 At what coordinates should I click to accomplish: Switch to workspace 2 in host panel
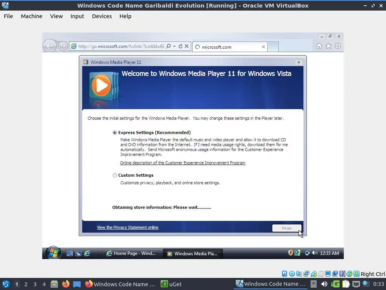[26, 284]
